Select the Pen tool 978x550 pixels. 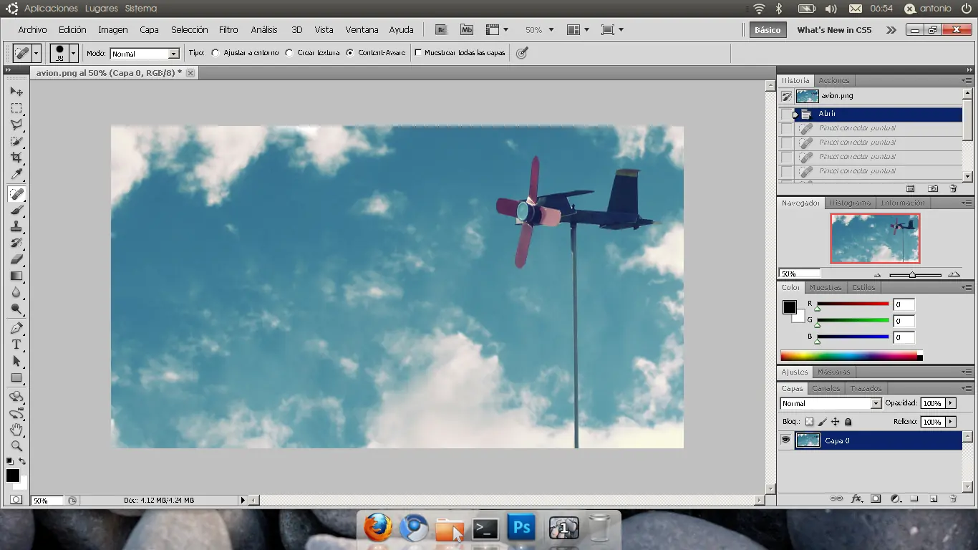pyautogui.click(x=16, y=328)
